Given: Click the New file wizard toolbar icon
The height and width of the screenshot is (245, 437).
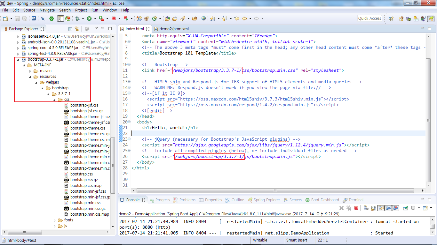Looking at the screenshot, I should (x=6, y=19).
